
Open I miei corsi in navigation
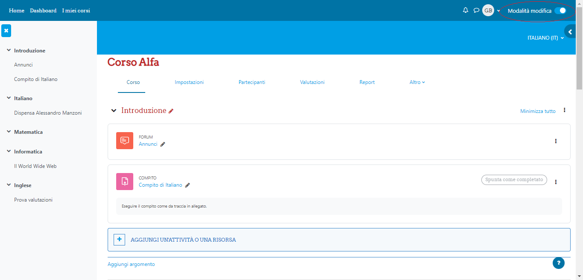(76, 11)
